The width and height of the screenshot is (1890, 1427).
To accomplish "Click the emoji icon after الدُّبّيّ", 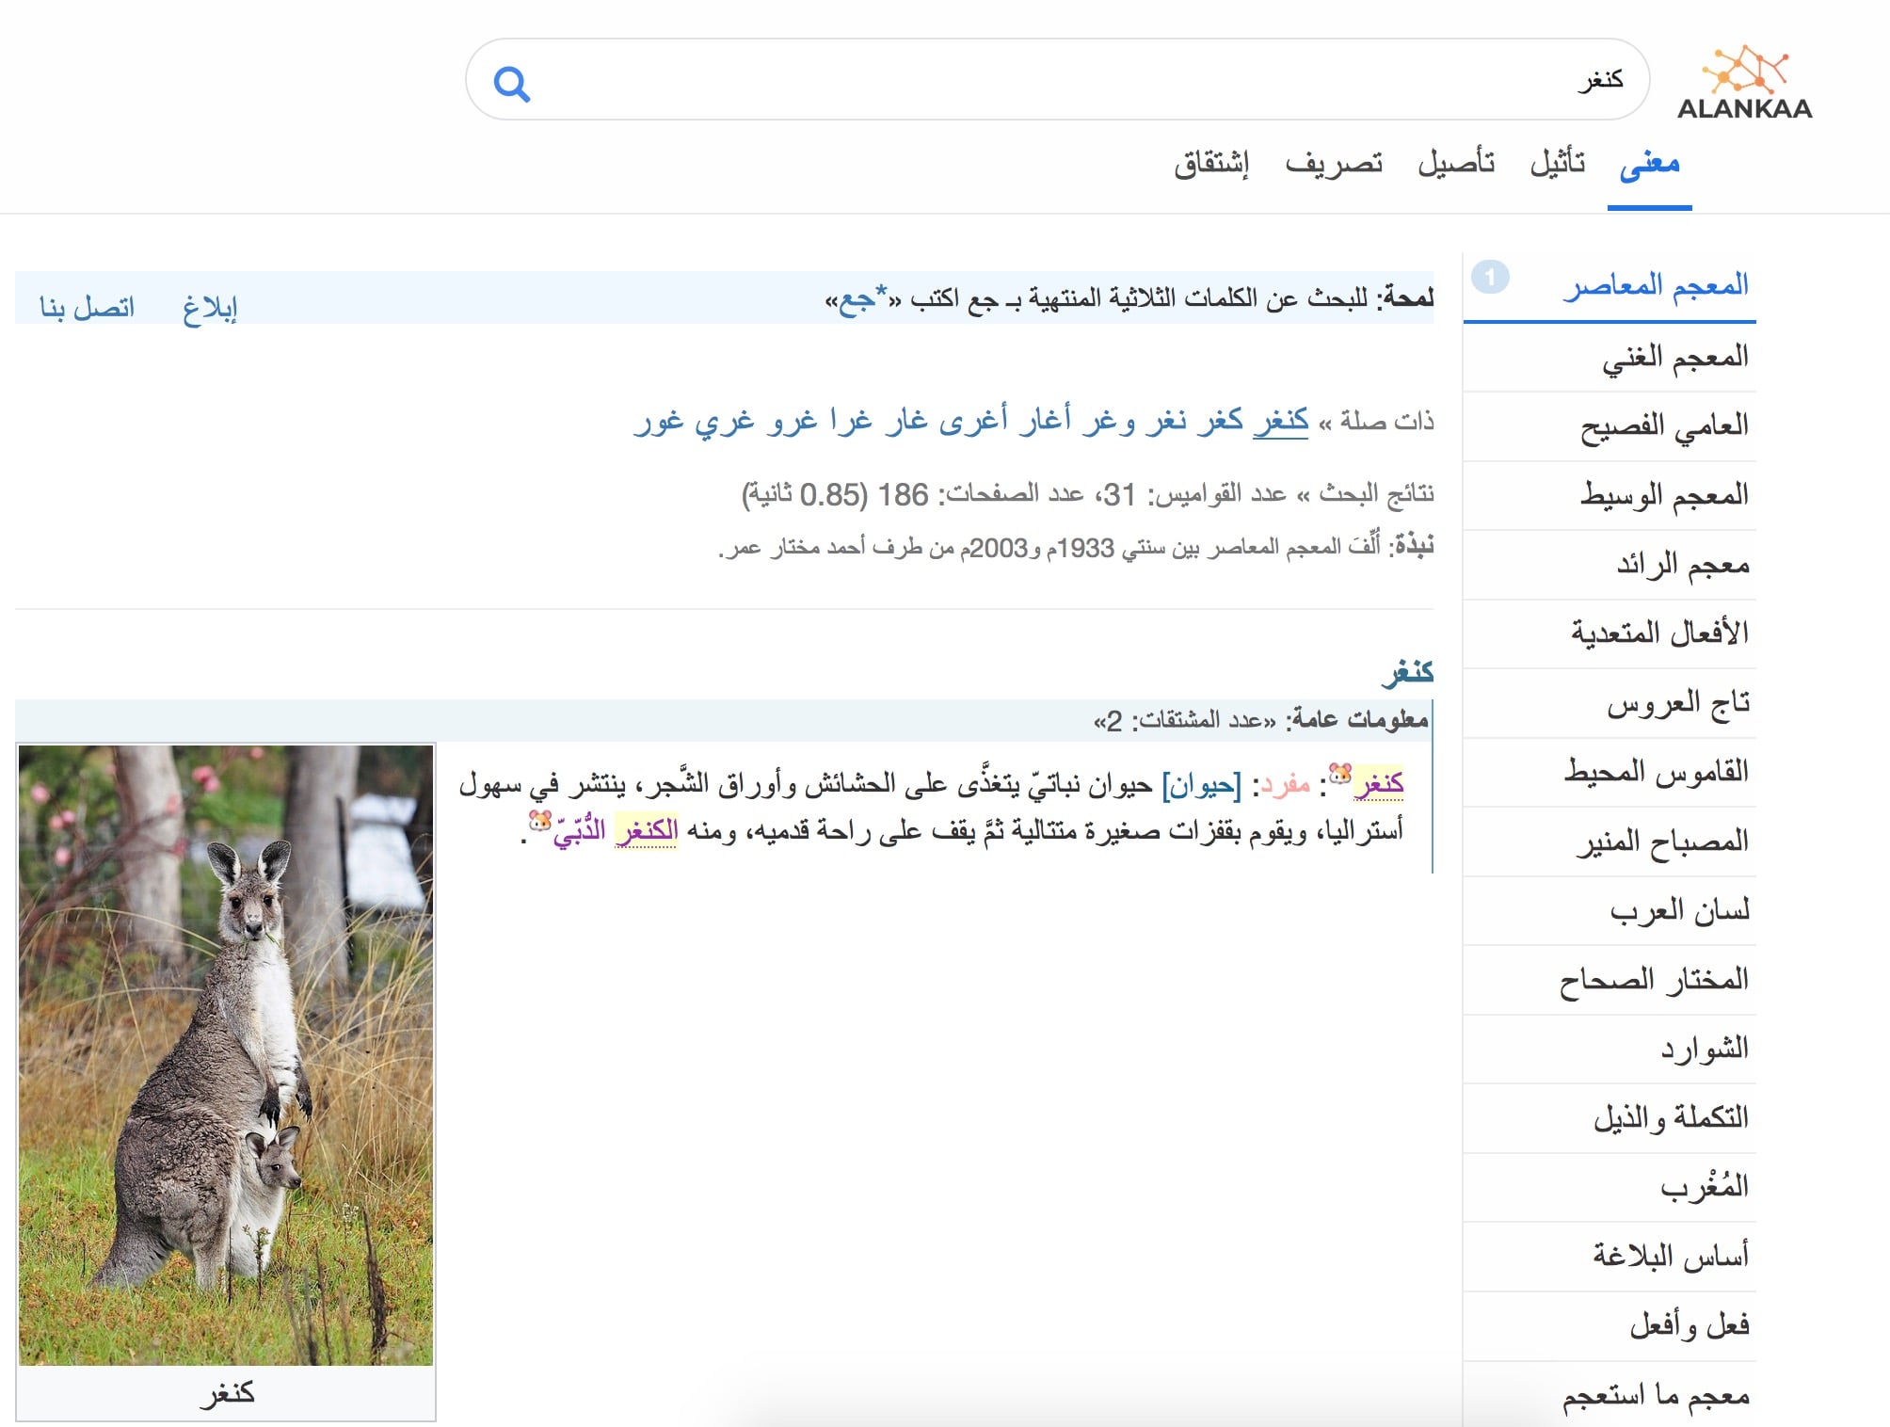I will click(x=540, y=821).
